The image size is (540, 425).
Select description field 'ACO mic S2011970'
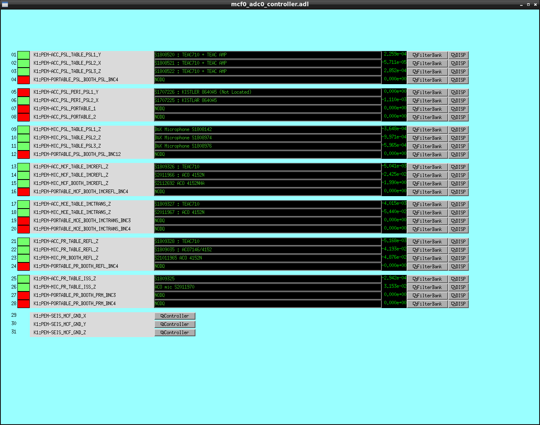click(x=268, y=287)
